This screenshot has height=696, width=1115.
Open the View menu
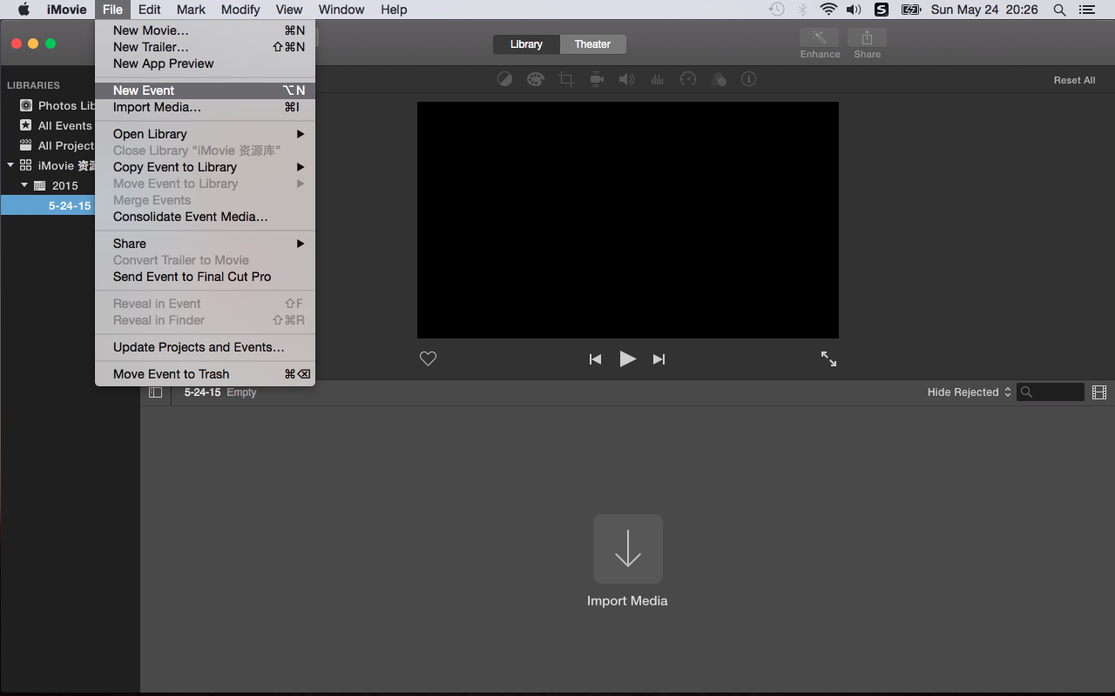pos(288,10)
